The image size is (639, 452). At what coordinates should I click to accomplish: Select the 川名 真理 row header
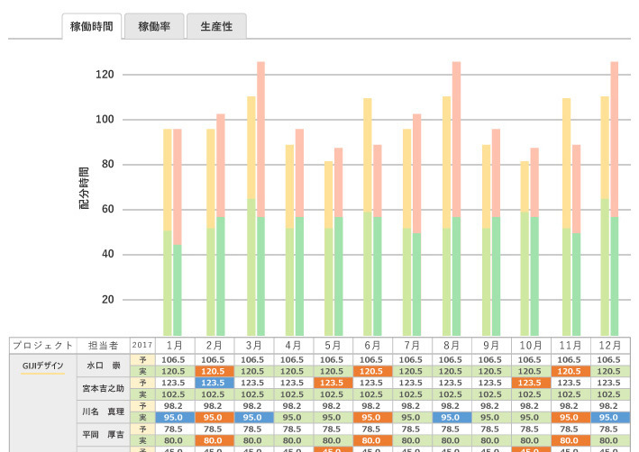tap(103, 411)
